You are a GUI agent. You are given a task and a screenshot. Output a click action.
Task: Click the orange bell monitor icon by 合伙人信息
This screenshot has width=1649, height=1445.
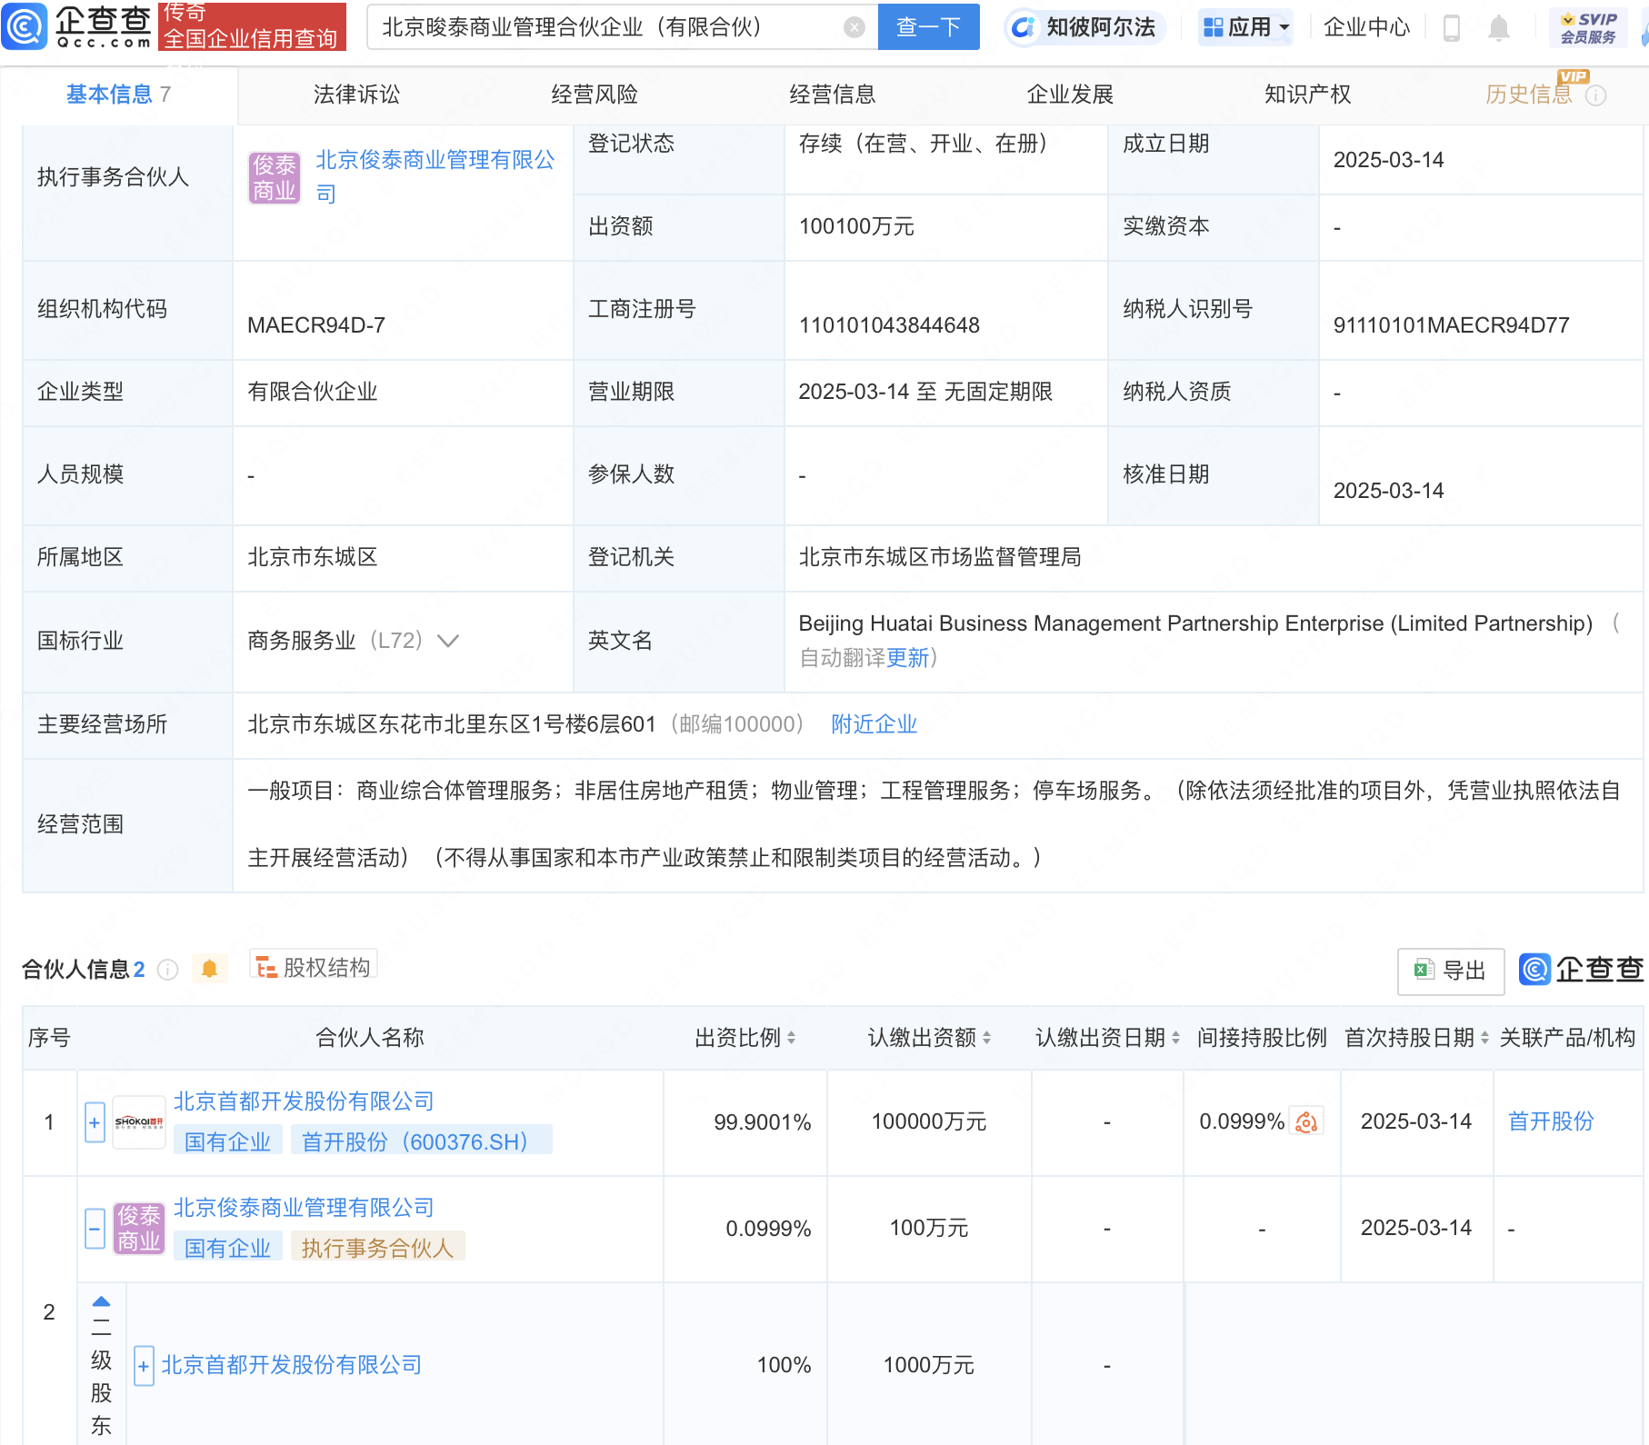click(x=209, y=969)
